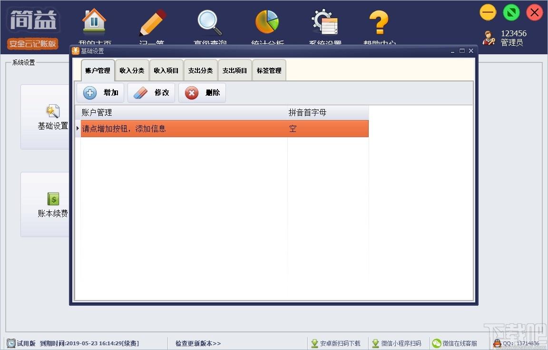Click 安卓版扫码下载 in status bar
Viewport: 548px width, 350px height.
(335, 343)
